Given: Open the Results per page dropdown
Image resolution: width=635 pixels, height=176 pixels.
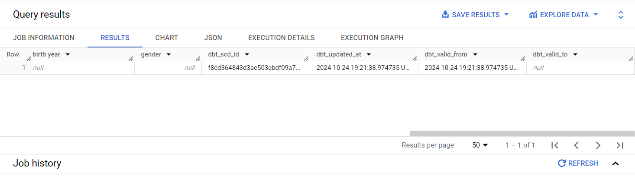Looking at the screenshot, I should tap(480, 145).
